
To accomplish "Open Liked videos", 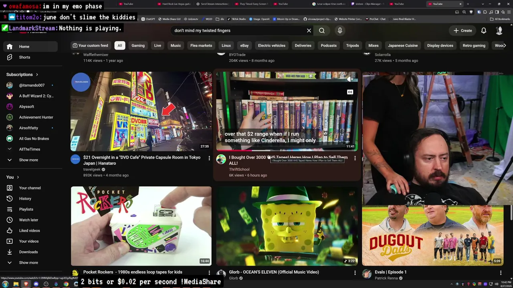I will (30, 230).
